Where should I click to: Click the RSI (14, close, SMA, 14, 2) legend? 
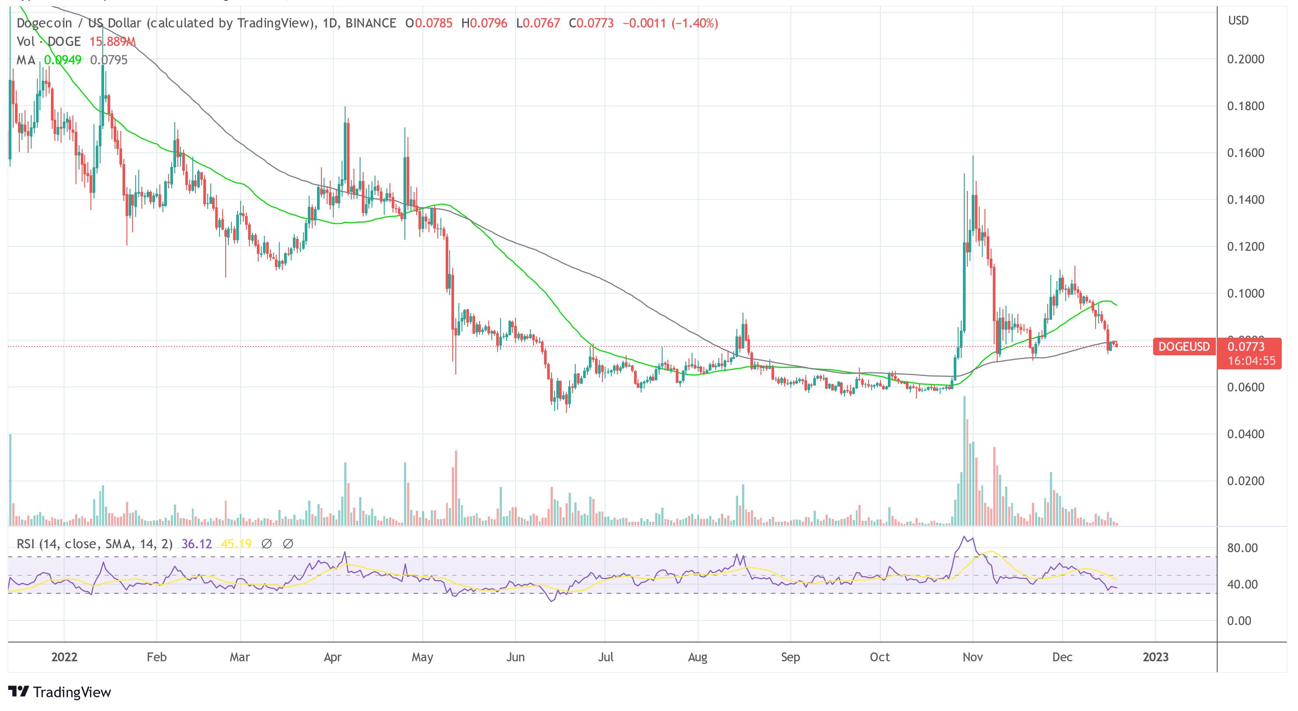(95, 544)
